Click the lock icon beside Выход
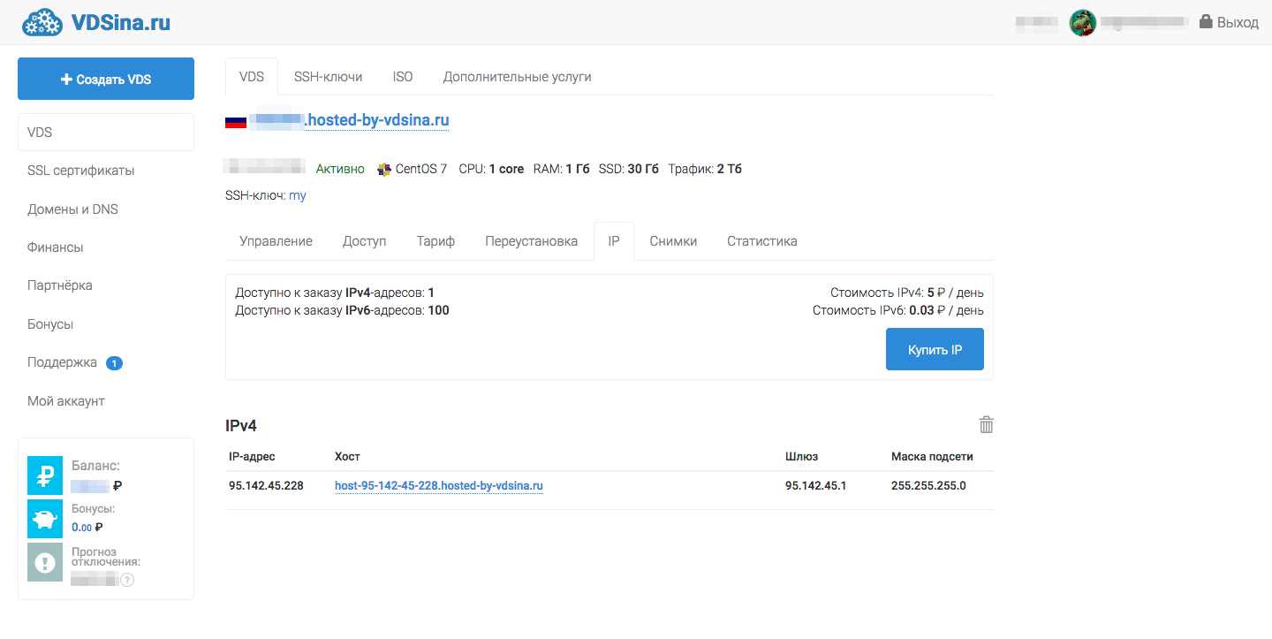The image size is (1272, 639). click(x=1206, y=22)
